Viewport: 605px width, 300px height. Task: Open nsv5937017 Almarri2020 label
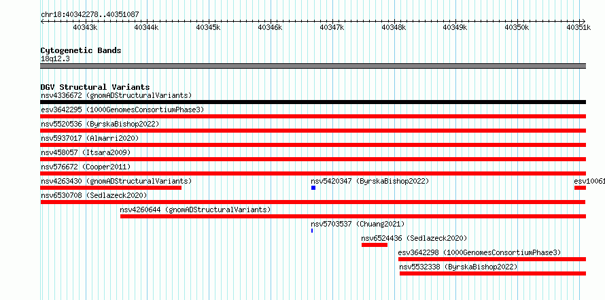tap(90, 138)
